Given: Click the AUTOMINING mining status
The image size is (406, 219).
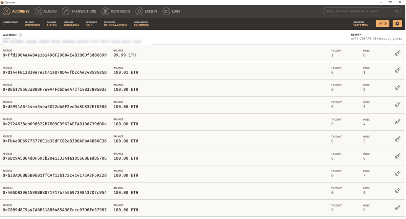Looking at the screenshot, I should [141, 25].
